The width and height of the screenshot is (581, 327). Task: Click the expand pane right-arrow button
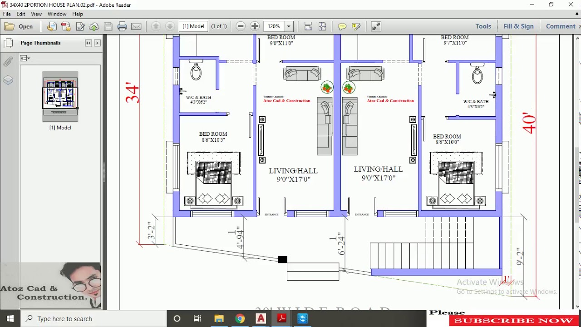click(97, 43)
